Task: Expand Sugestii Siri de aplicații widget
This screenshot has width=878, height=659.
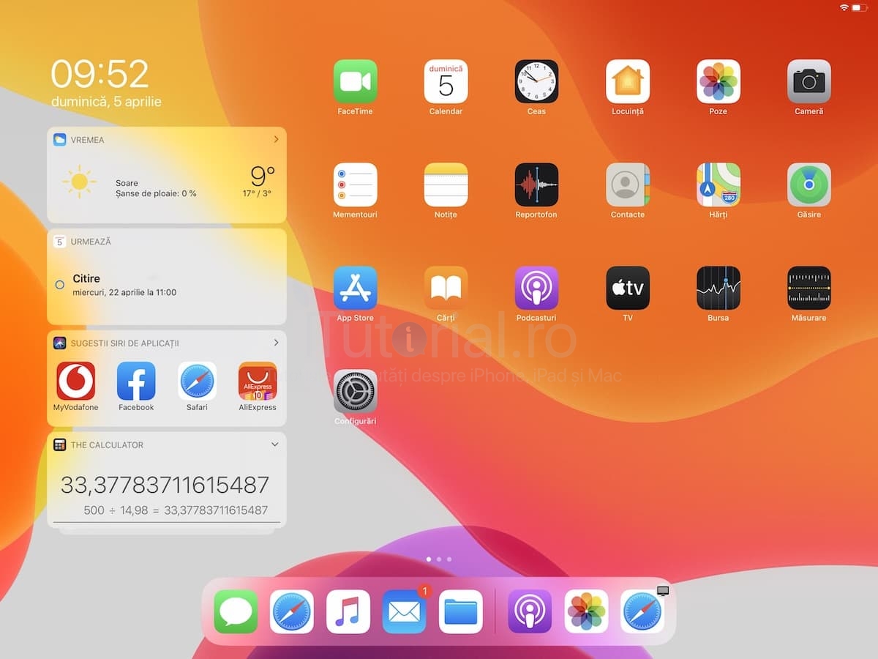Action: (276, 343)
